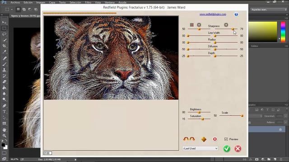Viewport: 289px width, 162px height.
Task: Open the Archivo menu
Action: click(15, 2)
